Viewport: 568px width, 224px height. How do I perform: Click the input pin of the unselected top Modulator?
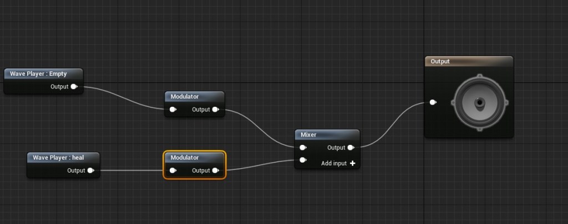(x=173, y=110)
